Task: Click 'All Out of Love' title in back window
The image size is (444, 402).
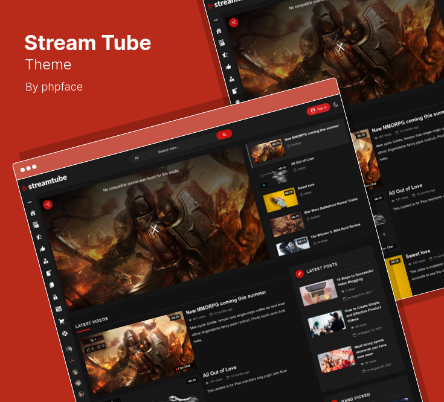Action: pos(405,190)
